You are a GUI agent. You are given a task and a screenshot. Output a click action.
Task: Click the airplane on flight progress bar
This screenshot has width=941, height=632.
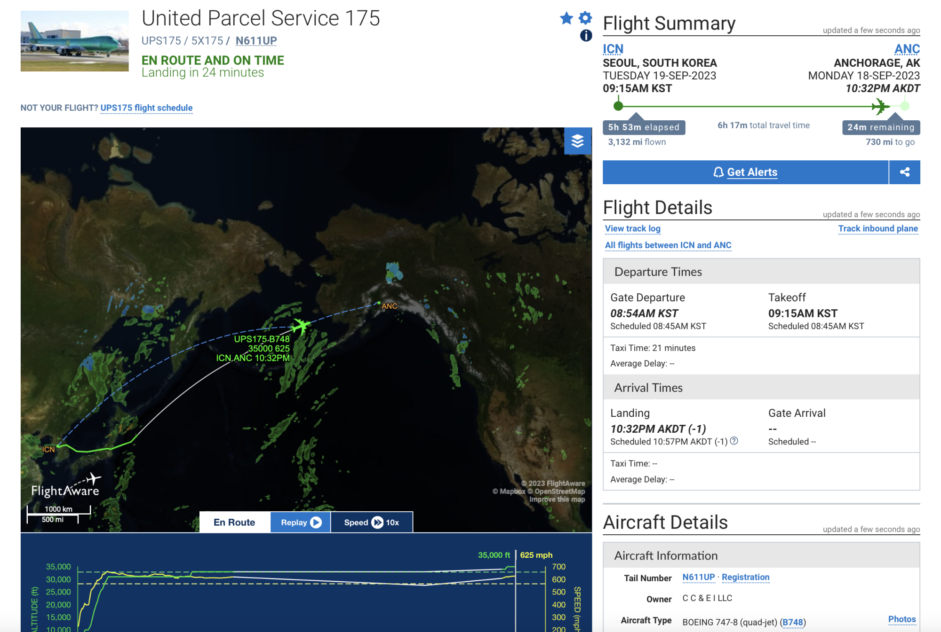(880, 106)
